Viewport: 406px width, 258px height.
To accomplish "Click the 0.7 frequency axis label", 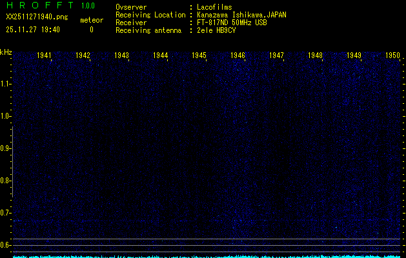I will click(6, 213).
